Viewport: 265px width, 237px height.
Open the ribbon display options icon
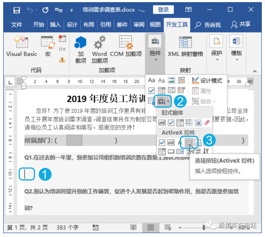tap(189, 10)
